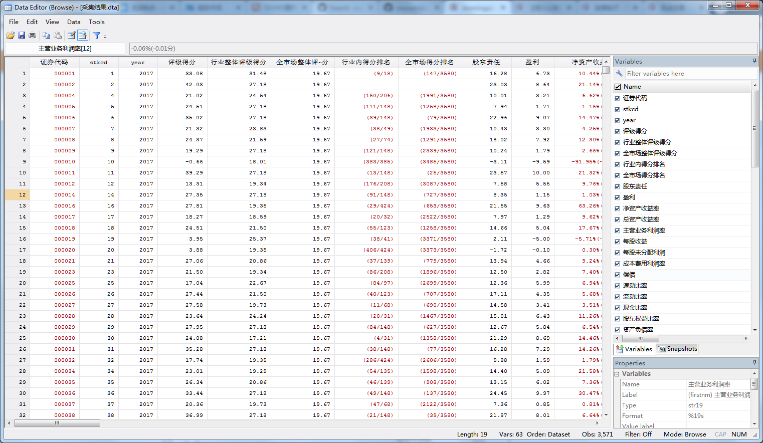Switch to Data Editor Edit mode icon
This screenshot has height=443, width=763.
pyautogui.click(x=71, y=35)
